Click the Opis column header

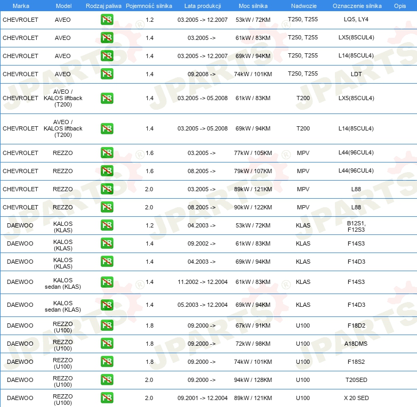point(400,6)
